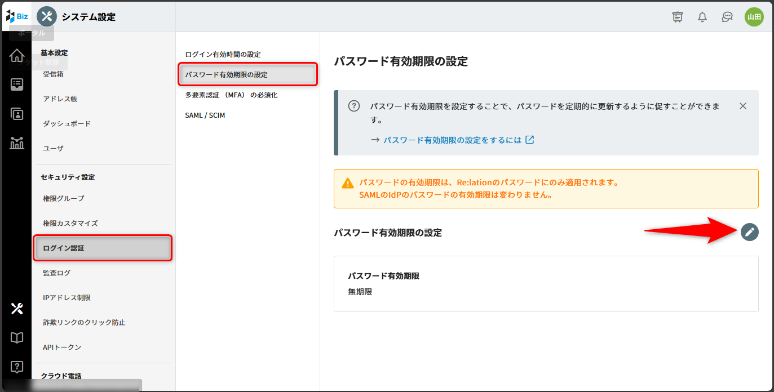The height and width of the screenshot is (392, 774).
Task: Open the manual book icon in left rail
Action: click(x=17, y=337)
